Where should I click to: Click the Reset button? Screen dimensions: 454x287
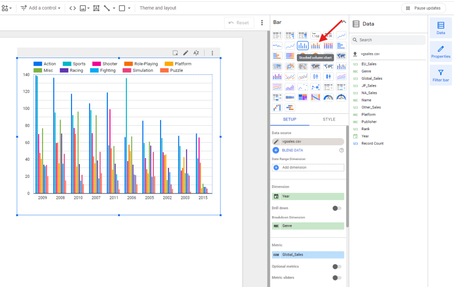[239, 23]
